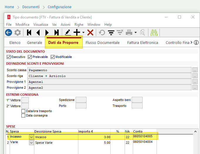Click the ellipsis button for Sconto riga
The height and width of the screenshot is (154, 200).
click(x=195, y=76)
